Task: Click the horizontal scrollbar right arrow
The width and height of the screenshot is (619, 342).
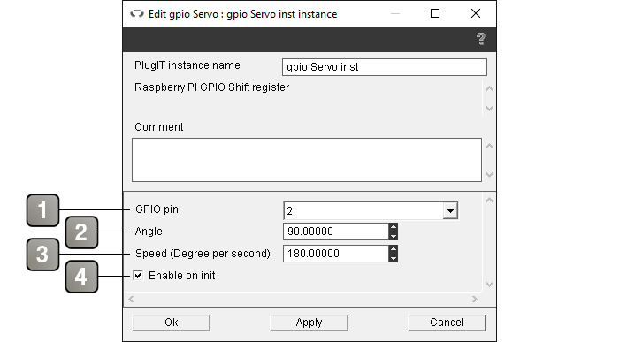Action: point(475,300)
